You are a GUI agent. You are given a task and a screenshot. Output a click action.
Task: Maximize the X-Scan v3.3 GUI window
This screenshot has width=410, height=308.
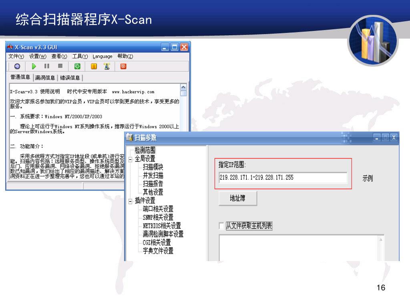coord(175,47)
